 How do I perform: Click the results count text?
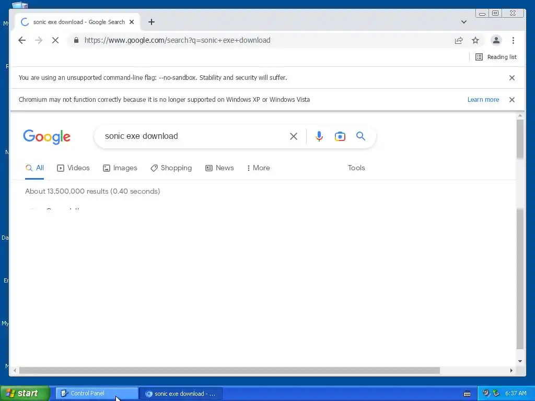92,191
